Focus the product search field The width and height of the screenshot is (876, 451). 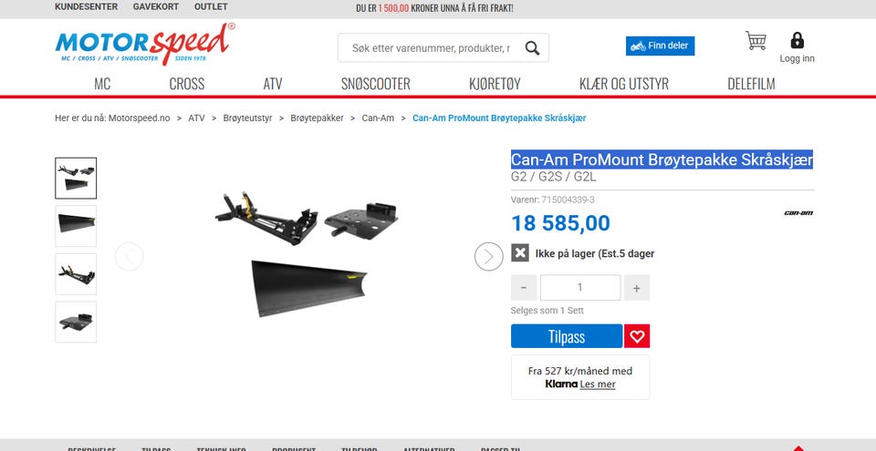(431, 48)
